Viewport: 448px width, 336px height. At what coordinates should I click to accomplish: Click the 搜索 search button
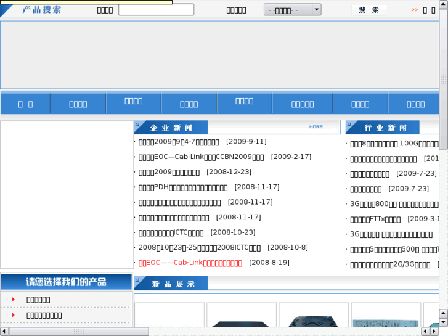point(369,10)
